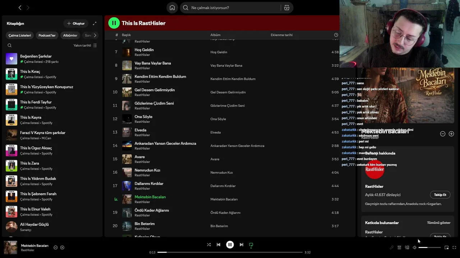Add Mektebin Bacaları via plus icon in player bar
Viewport: 460px width, 258px height.
click(x=62, y=247)
